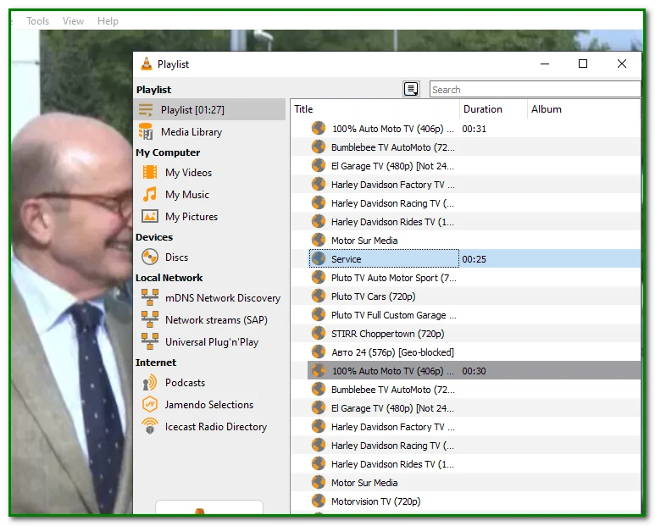The image size is (655, 526).
Task: Click the My Music note icon
Action: pos(149,194)
